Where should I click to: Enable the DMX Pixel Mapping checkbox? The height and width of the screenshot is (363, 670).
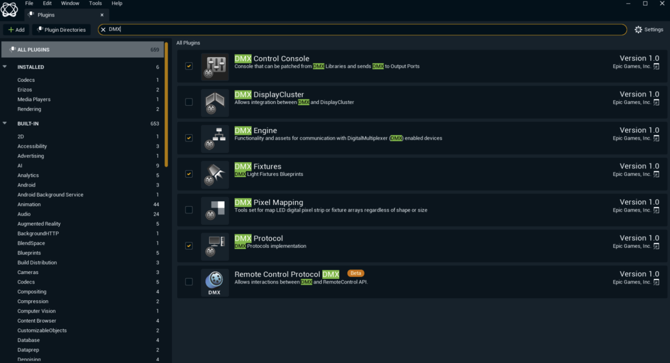click(x=189, y=210)
